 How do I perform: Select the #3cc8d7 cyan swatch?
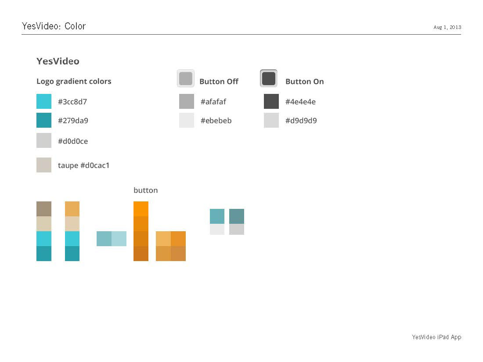(x=44, y=101)
